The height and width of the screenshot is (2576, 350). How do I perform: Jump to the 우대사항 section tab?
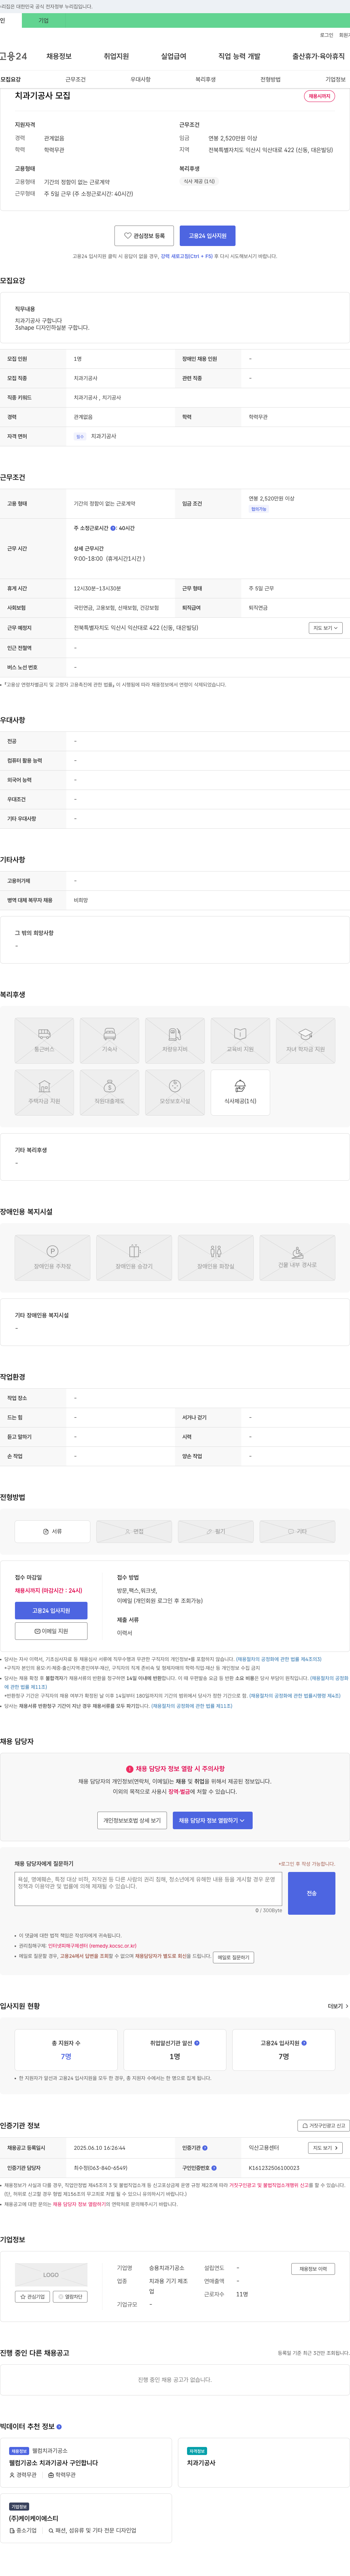click(141, 79)
